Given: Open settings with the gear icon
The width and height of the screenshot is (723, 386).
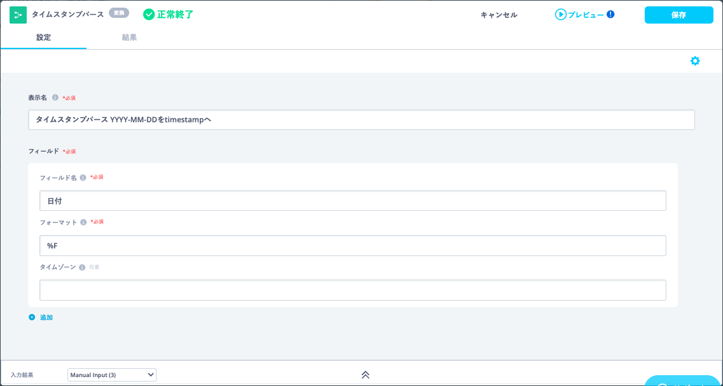Looking at the screenshot, I should coord(695,61).
